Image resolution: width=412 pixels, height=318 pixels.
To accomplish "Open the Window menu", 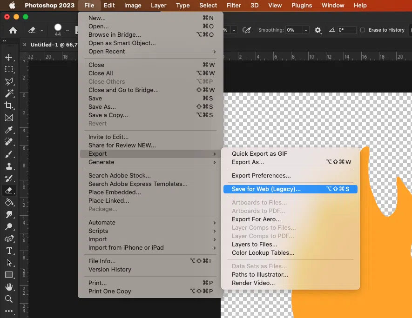I will (x=333, y=5).
